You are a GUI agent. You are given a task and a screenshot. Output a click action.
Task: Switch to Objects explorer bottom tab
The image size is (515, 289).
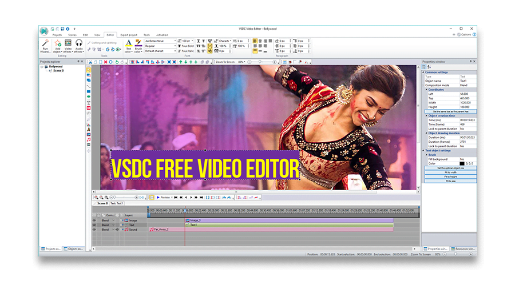[74, 249]
